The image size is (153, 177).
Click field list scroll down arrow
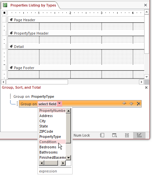click(68, 157)
